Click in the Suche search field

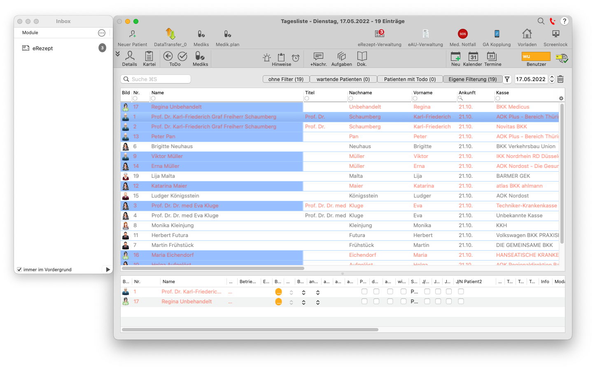pyautogui.click(x=156, y=79)
